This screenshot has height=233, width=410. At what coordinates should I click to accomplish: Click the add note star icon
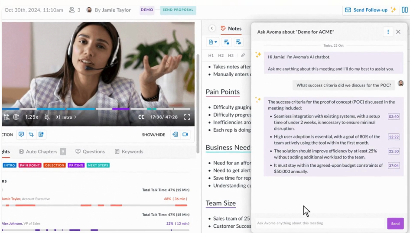pyautogui.click(x=41, y=134)
